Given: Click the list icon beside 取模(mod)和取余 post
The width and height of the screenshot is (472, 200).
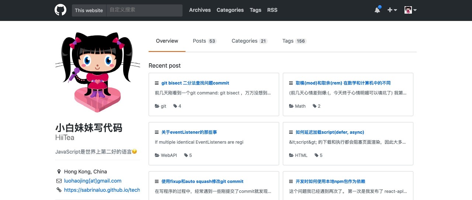Looking at the screenshot, I should 291,83.
